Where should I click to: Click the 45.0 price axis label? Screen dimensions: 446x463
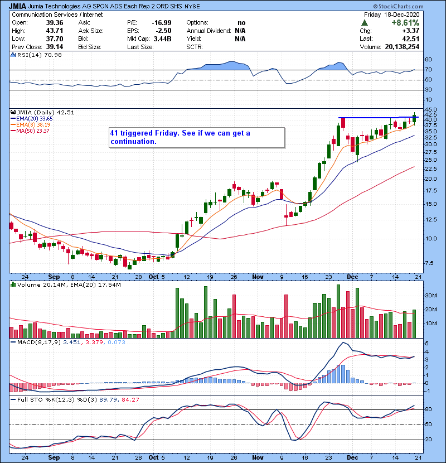(x=432, y=110)
